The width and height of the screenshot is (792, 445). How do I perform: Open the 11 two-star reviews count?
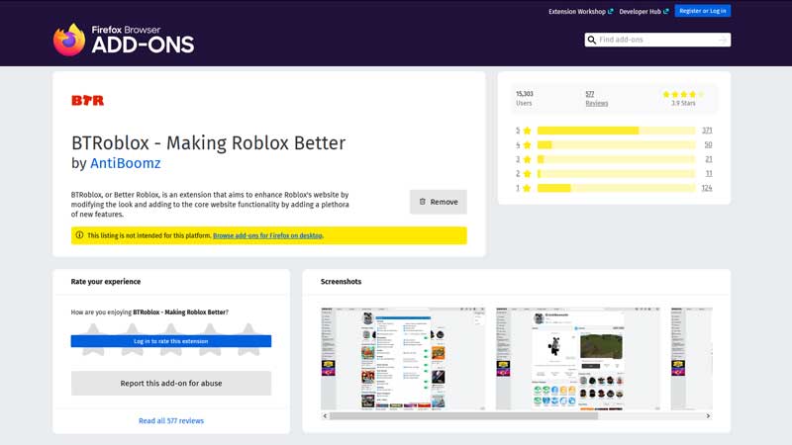pos(709,174)
